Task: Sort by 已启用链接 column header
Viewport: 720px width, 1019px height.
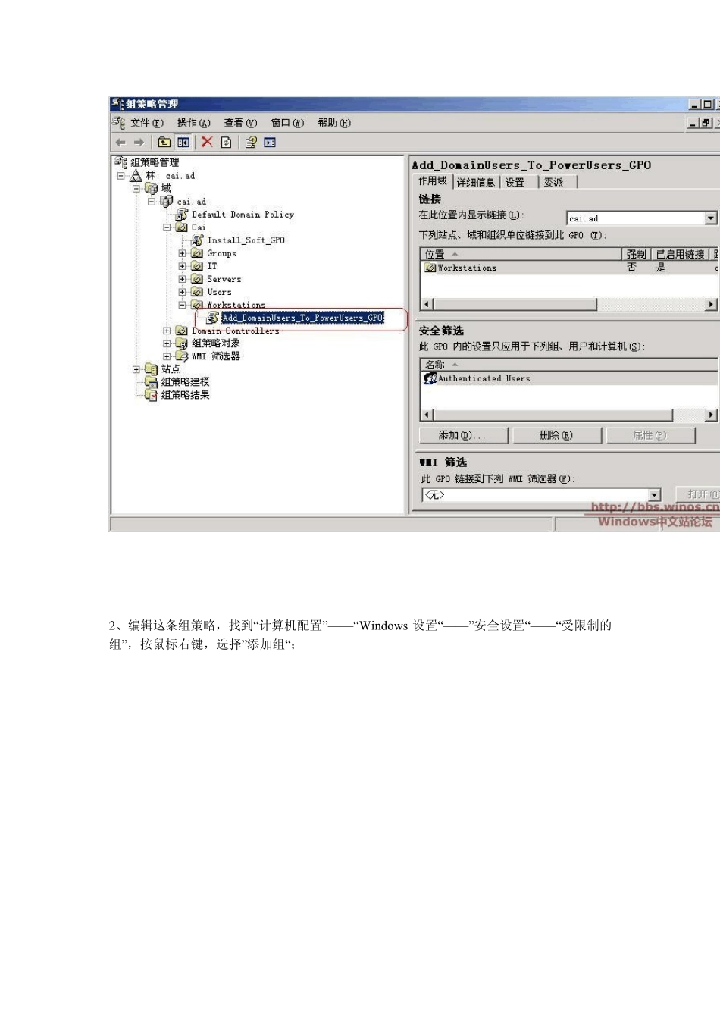Action: click(x=680, y=254)
